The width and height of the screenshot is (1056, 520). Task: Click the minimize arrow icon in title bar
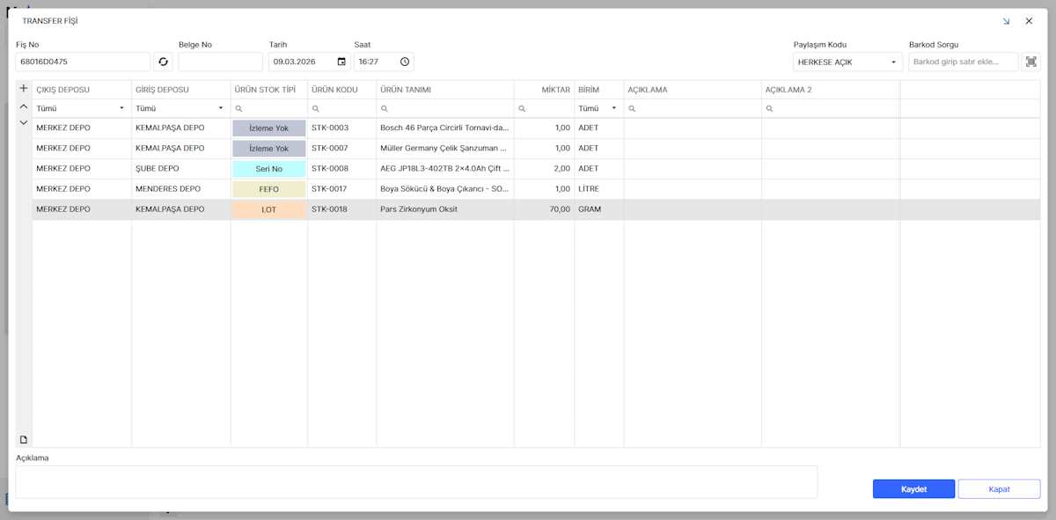point(1006,21)
